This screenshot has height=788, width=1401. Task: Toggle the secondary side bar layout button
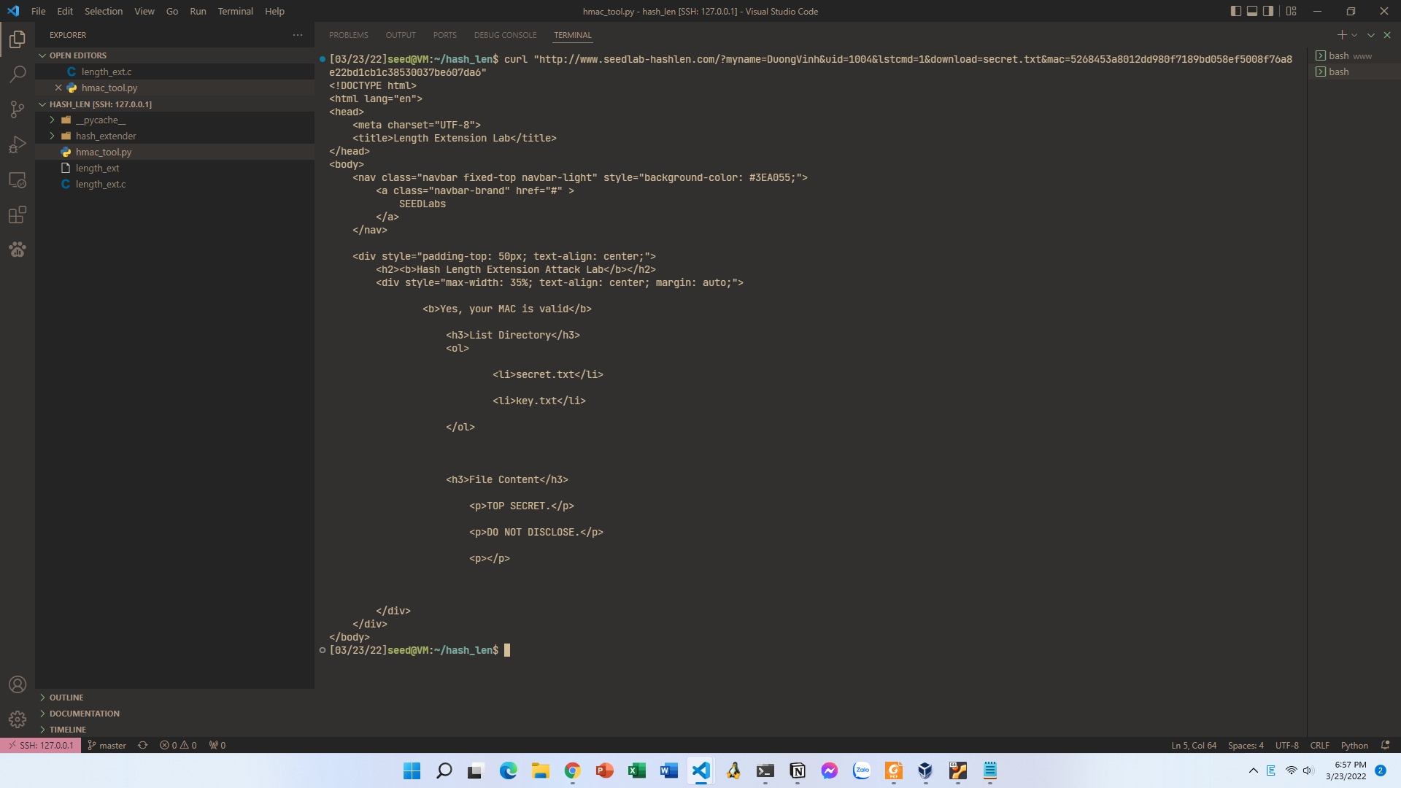coord(1268,11)
